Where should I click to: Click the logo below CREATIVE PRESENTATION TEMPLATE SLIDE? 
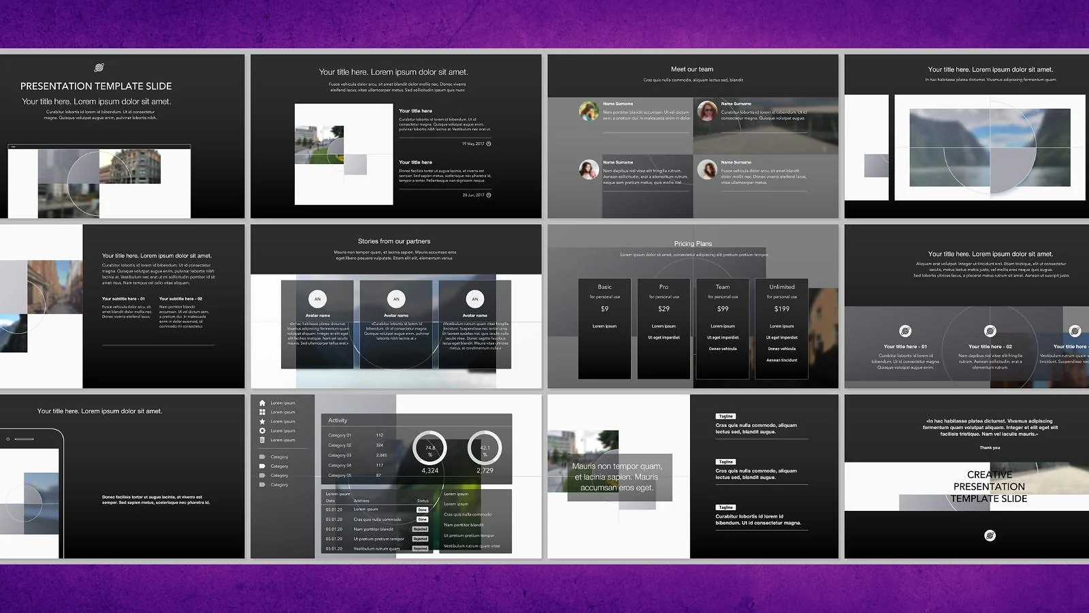[x=990, y=535]
